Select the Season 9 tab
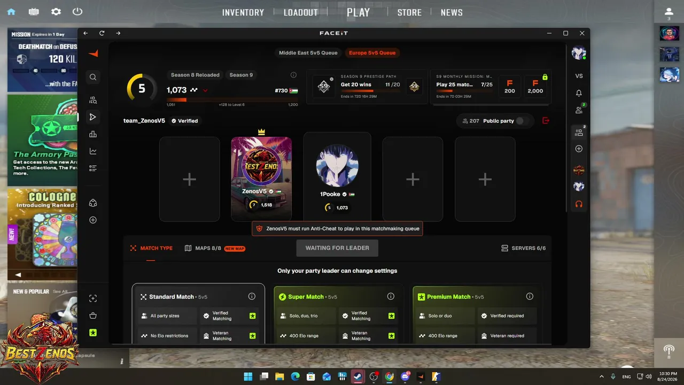This screenshot has width=684, height=385. [241, 75]
